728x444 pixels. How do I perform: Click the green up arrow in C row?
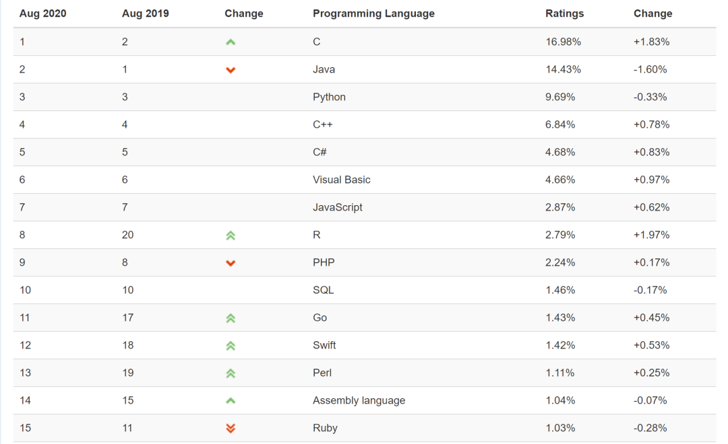[231, 42]
